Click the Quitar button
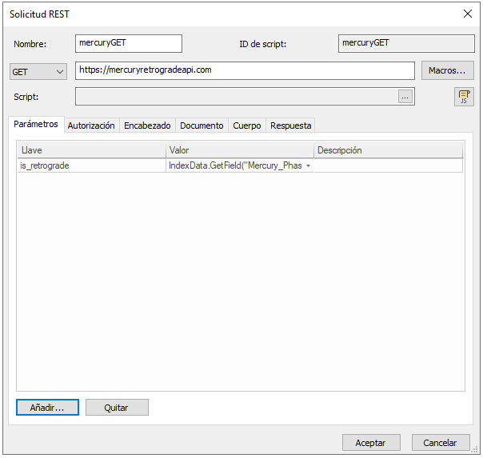The width and height of the screenshot is (483, 458). pos(117,408)
